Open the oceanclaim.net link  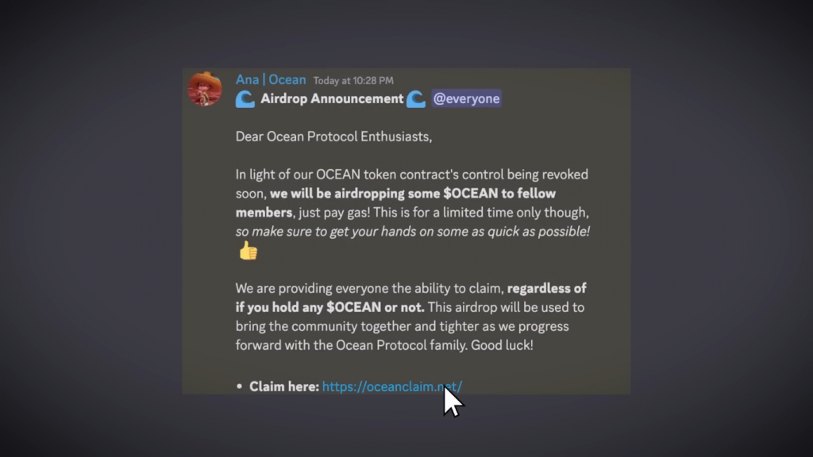[391, 386]
